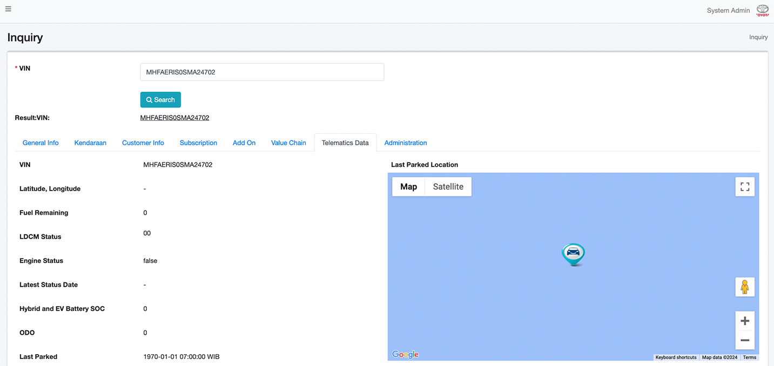Image resolution: width=774 pixels, height=366 pixels.
Task: Click the Map data ©2024 text
Action: [x=719, y=357]
